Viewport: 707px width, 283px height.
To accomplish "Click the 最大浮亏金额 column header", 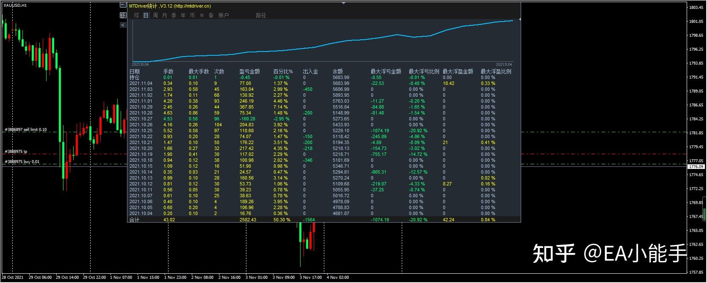I will click(386, 71).
